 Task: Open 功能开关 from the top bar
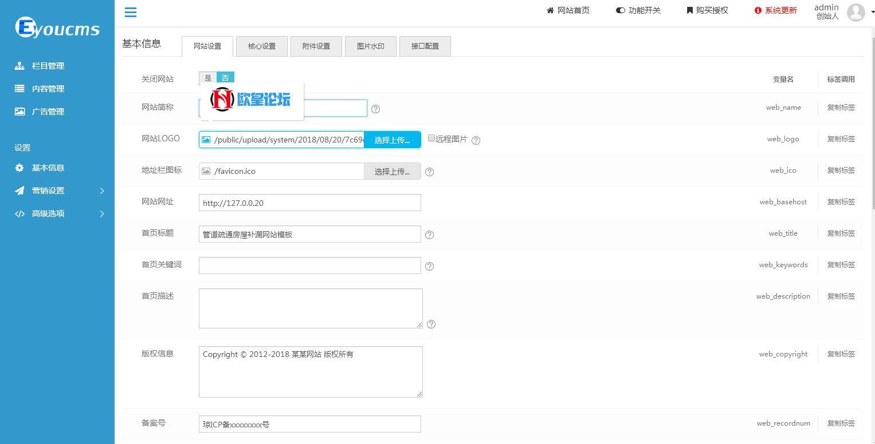click(638, 10)
